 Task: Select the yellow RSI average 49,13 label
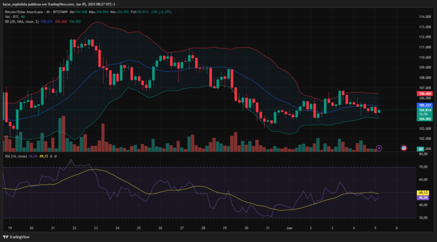coord(423,193)
